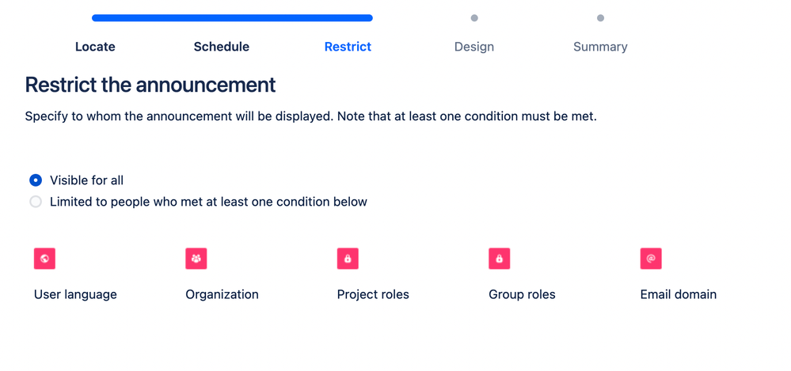Click the Organization people icon
791x371 pixels.
[196, 259]
